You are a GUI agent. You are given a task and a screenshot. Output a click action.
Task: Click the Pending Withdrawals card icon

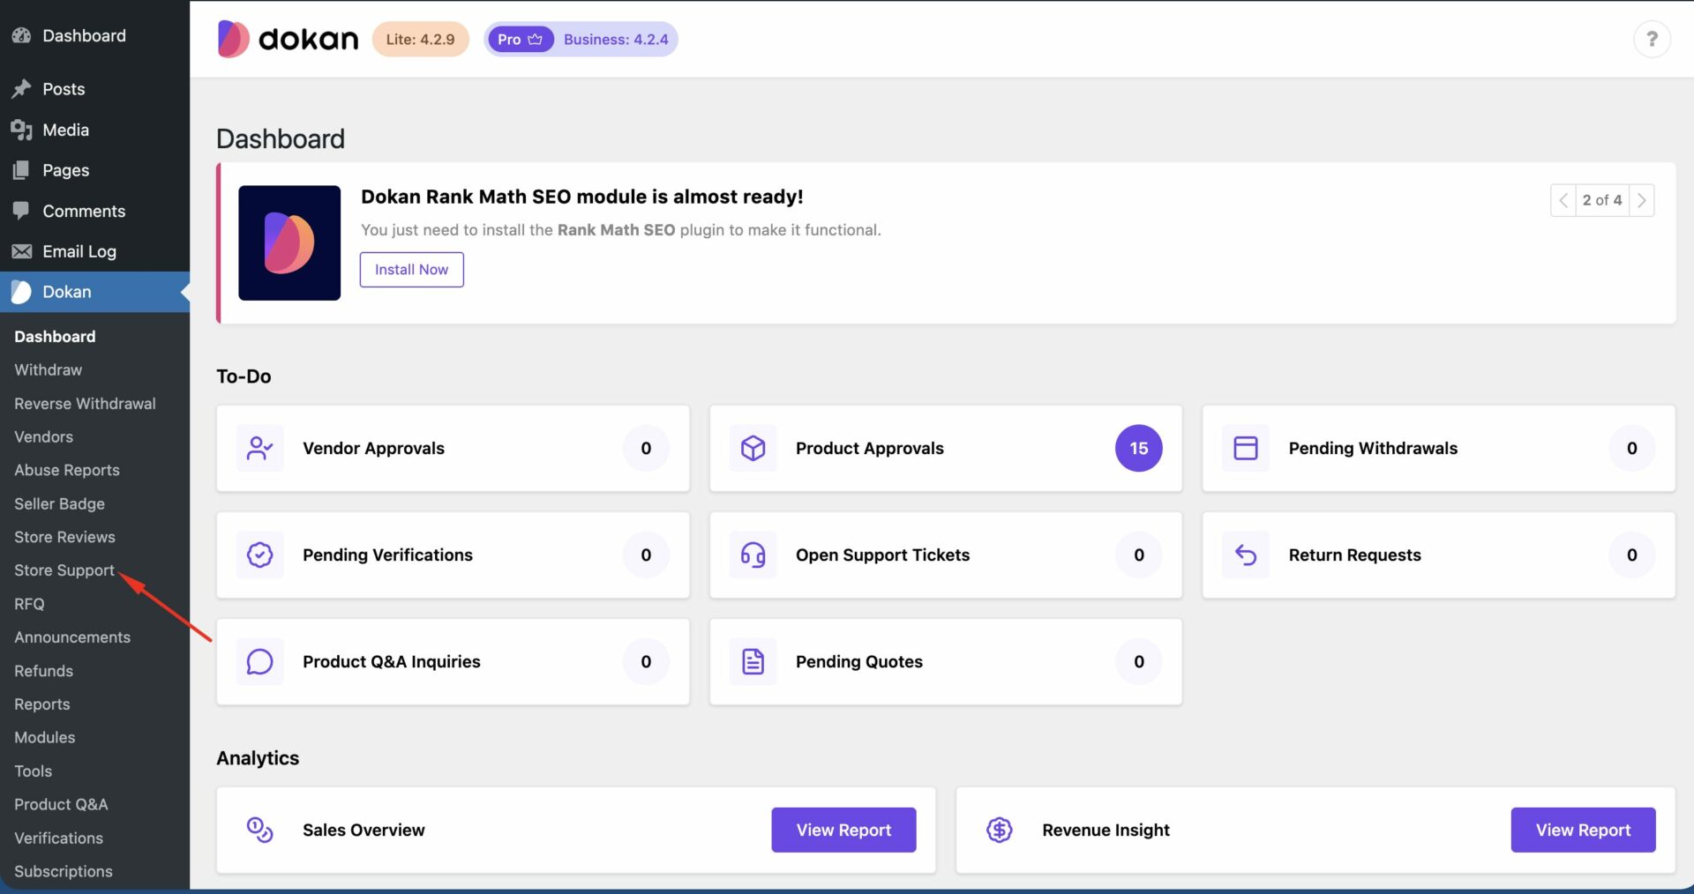point(1245,448)
